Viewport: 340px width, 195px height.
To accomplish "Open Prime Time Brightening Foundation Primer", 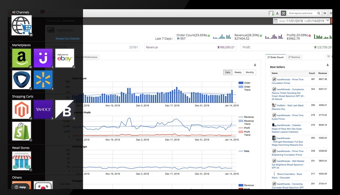I will 288,153.
